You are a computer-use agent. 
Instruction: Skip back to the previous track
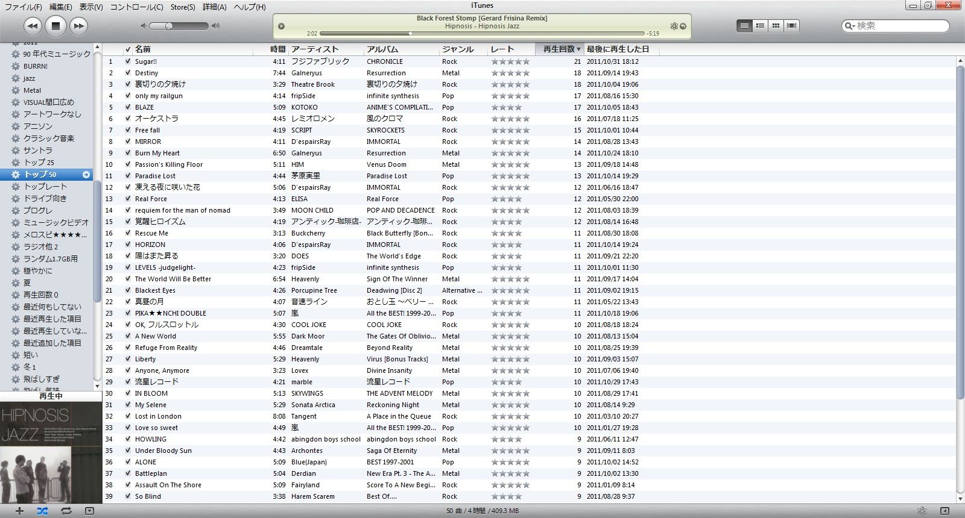[33, 26]
